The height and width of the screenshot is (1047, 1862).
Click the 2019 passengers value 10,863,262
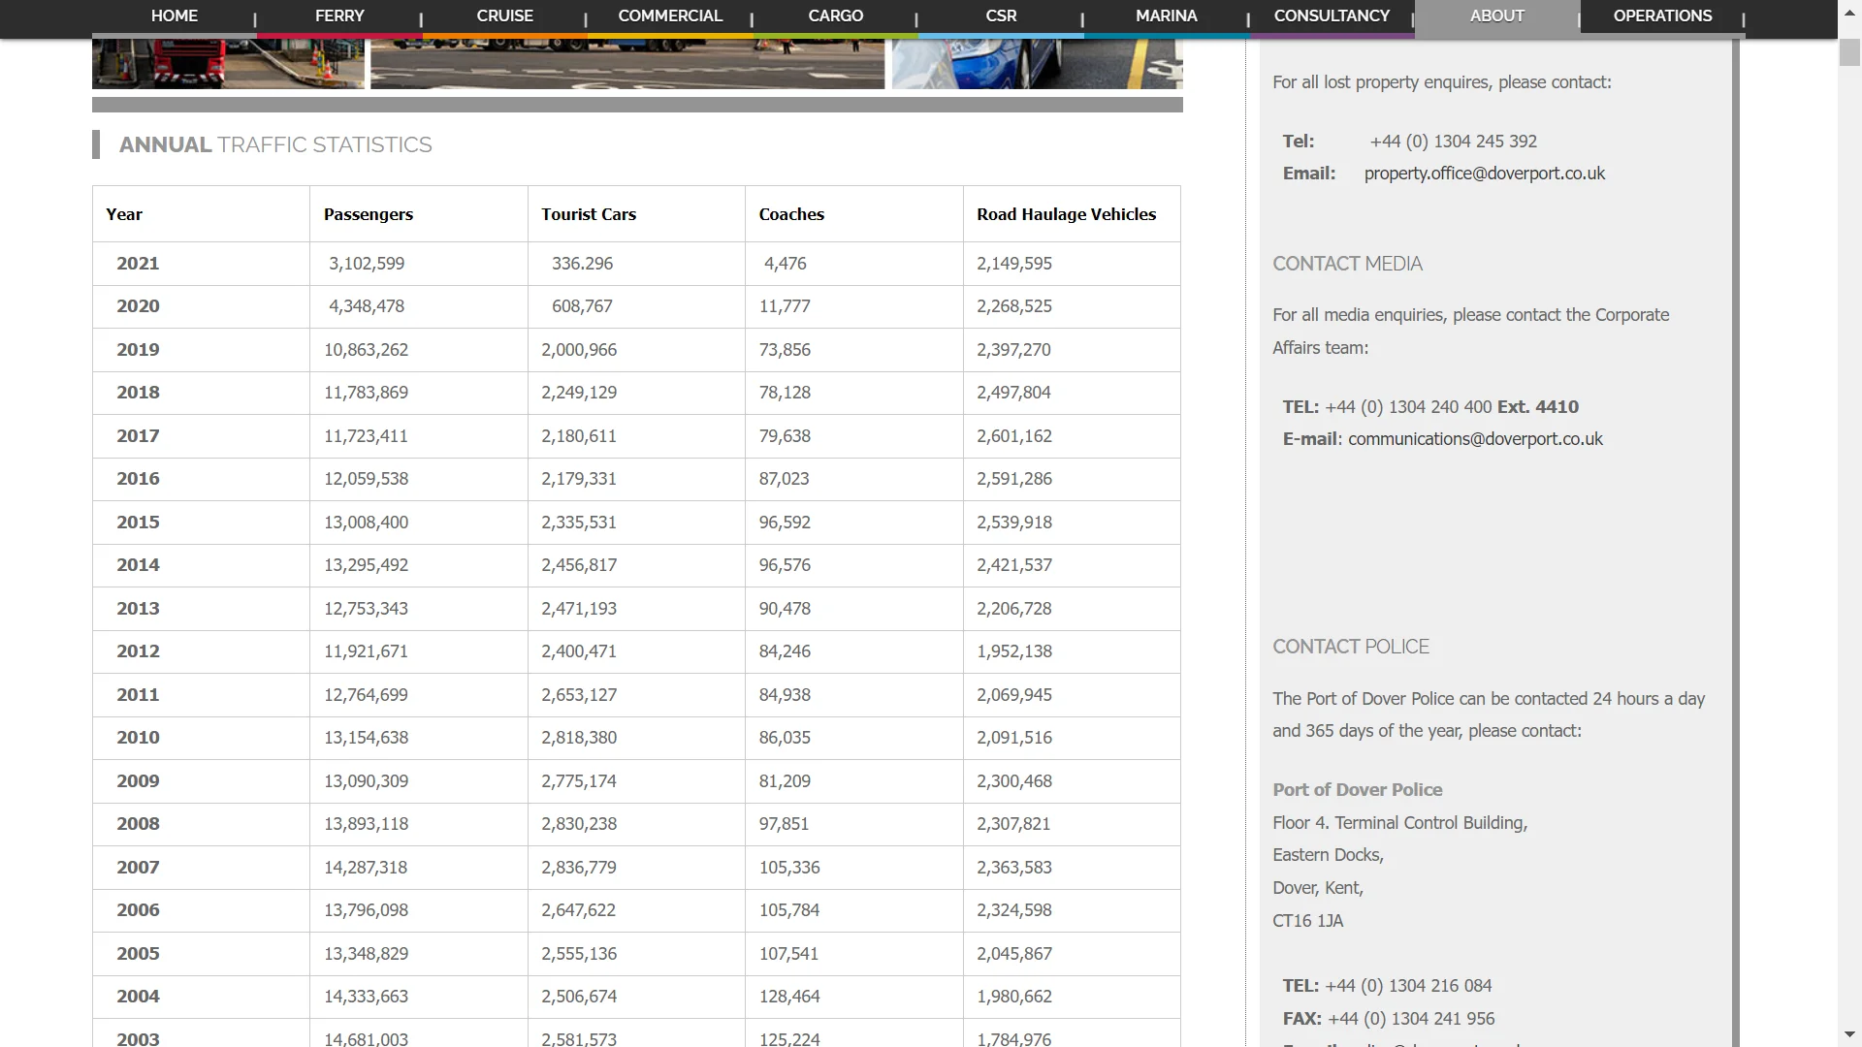click(x=366, y=350)
